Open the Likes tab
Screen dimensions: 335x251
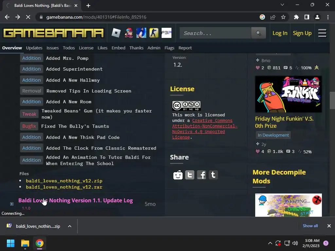(x=102, y=48)
